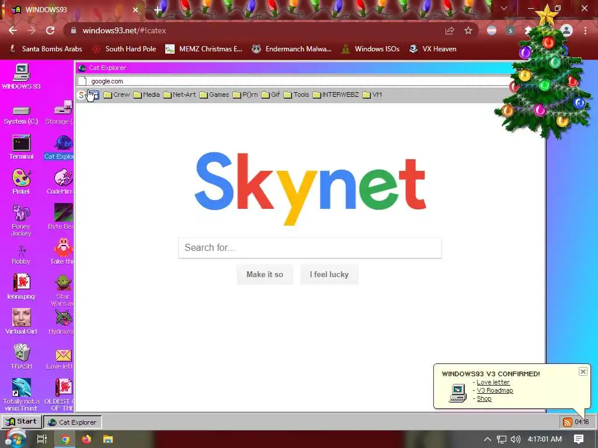Open the Chrome three-dot menu

(585, 30)
